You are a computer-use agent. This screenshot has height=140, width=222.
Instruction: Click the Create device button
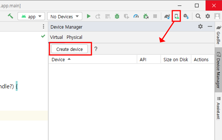point(69,49)
